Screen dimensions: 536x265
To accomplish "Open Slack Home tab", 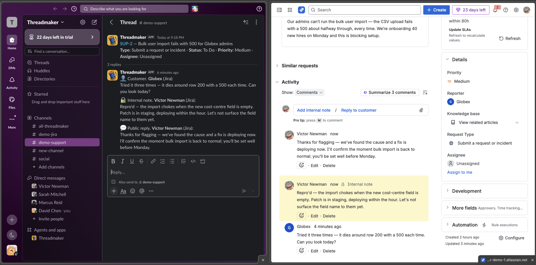I will point(12,42).
